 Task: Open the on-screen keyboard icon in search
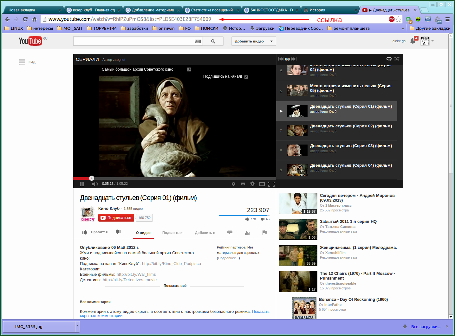point(198,41)
